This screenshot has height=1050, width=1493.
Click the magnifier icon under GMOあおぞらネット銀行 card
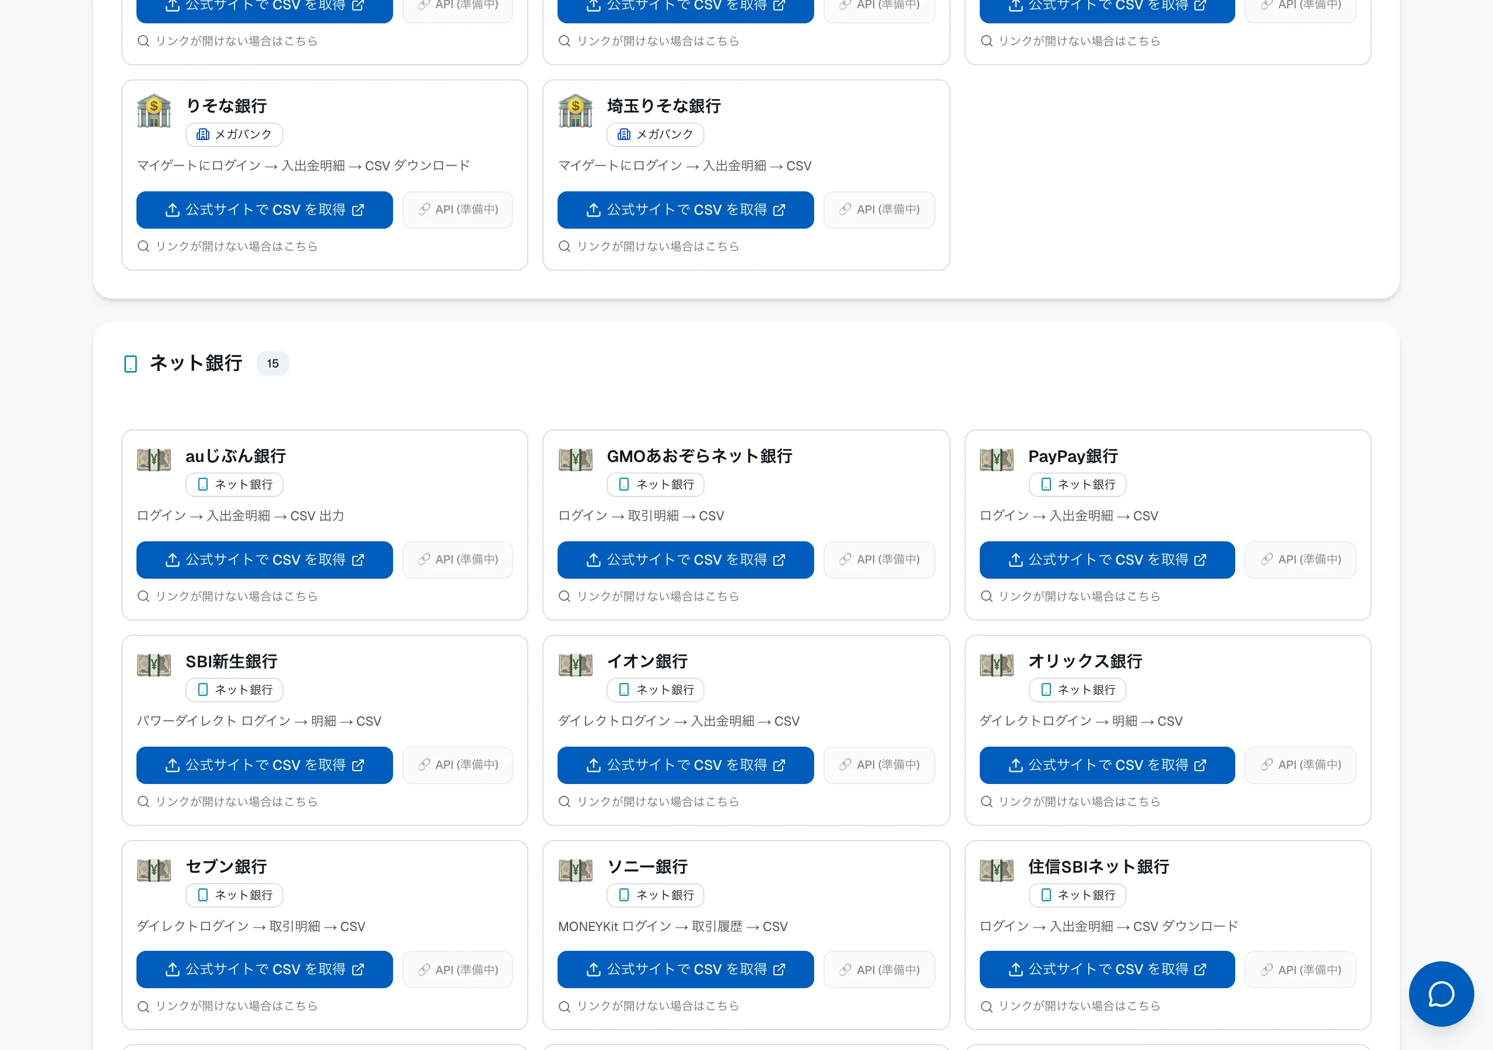(565, 596)
